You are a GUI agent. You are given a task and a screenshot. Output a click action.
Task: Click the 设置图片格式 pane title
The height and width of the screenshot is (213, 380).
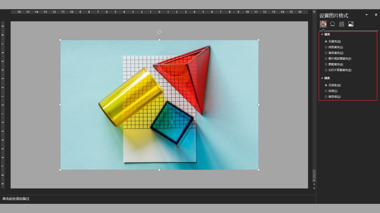coord(334,15)
